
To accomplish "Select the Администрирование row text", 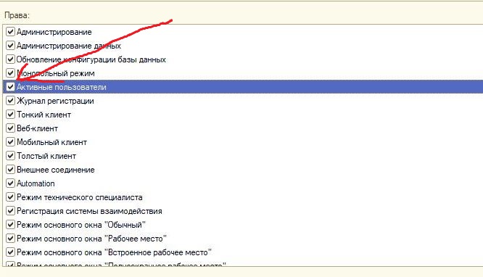I will 54,32.
